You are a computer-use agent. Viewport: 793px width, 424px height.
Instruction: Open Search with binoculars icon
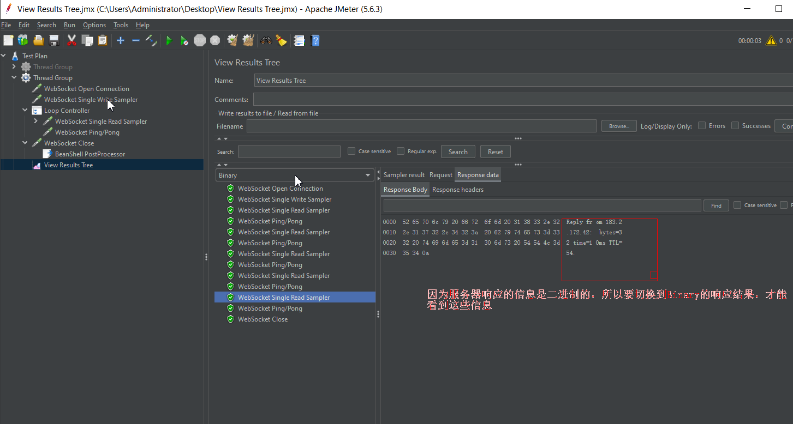tap(266, 40)
